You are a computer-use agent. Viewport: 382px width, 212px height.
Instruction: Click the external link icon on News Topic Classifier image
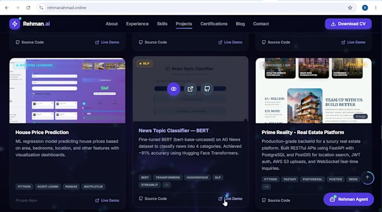tap(190, 89)
